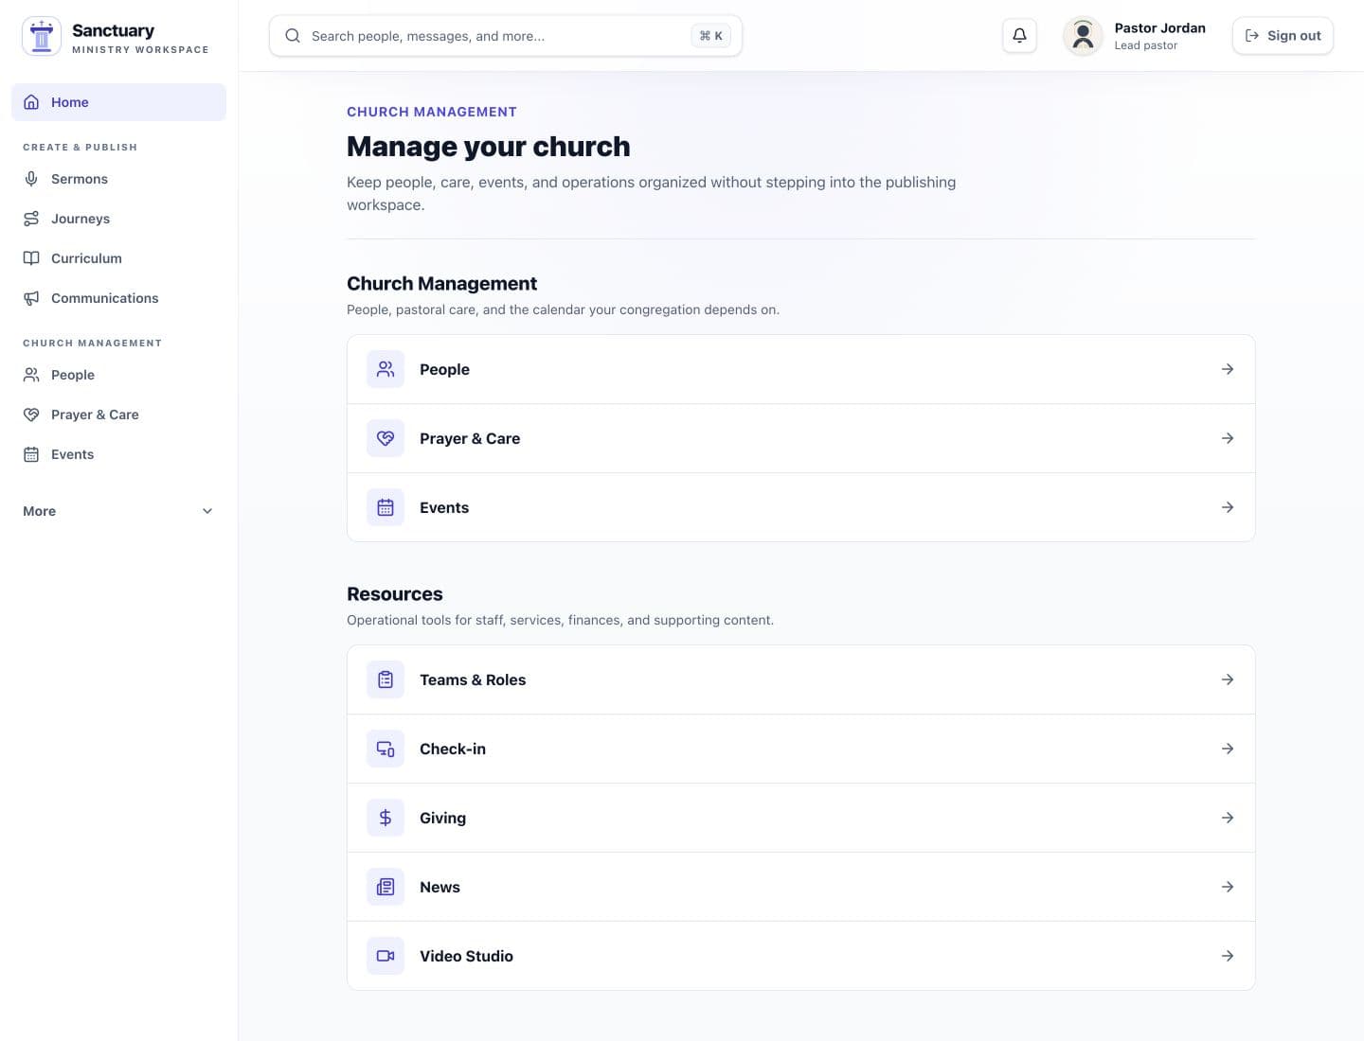Click the notifications bell icon
Image resolution: width=1364 pixels, height=1041 pixels.
[x=1019, y=36]
